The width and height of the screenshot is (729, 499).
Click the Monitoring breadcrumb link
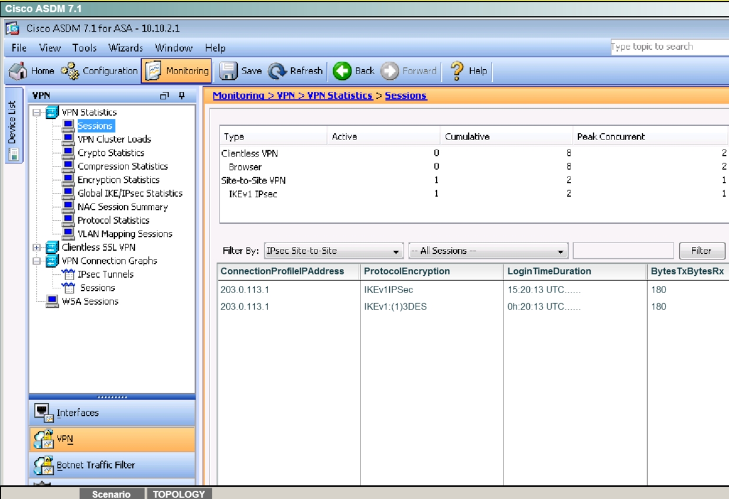coord(238,95)
